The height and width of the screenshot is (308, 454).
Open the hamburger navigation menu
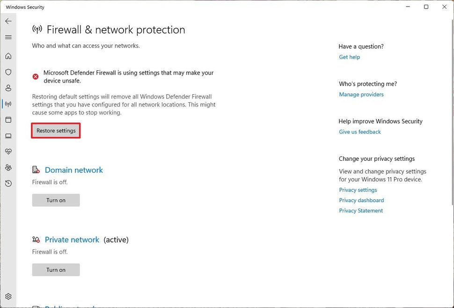8,37
